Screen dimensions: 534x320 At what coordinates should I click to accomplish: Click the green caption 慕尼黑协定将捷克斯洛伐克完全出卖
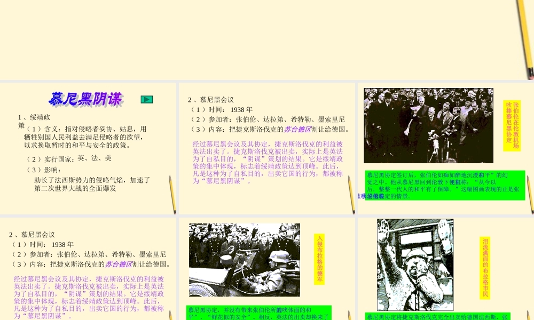[x=438, y=317]
